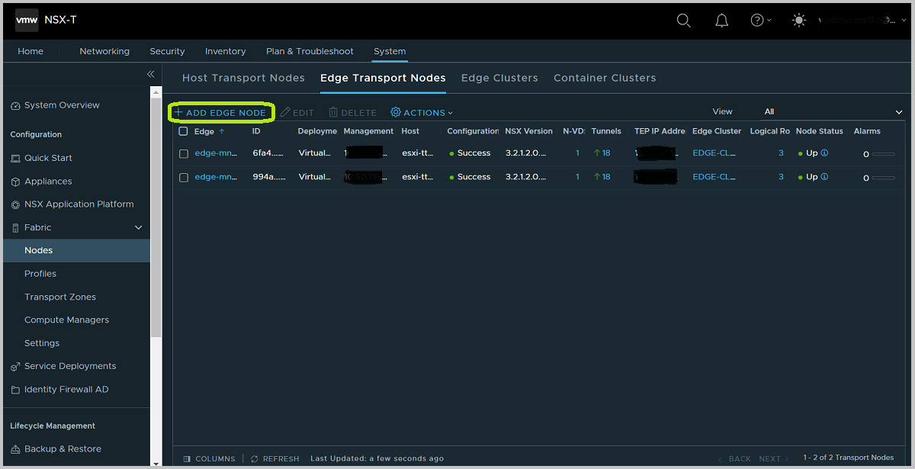
Task: Open the Plan & Troubleshoot menu
Action: tap(310, 51)
